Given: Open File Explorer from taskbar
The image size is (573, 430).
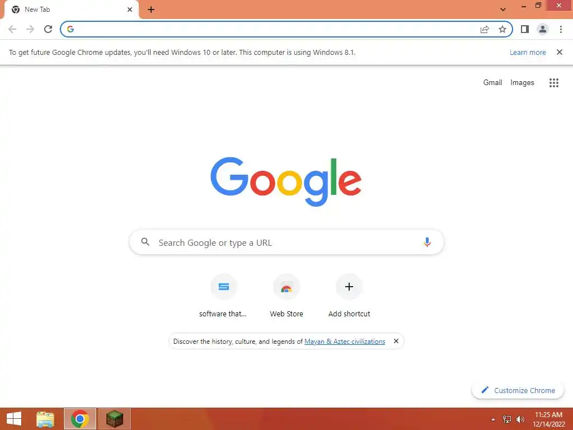Looking at the screenshot, I should point(45,419).
